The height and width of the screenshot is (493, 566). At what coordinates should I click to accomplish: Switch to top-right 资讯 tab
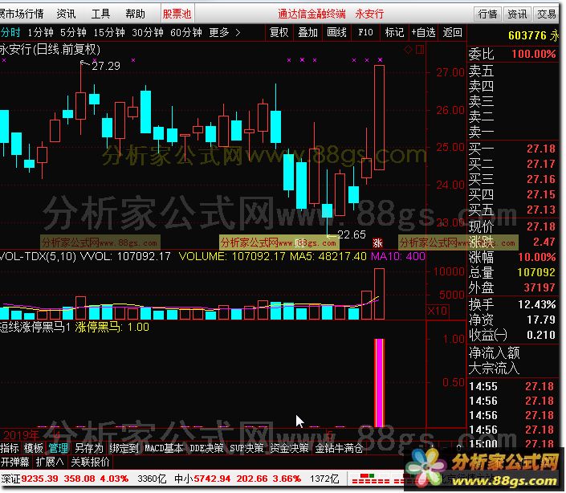coord(517,14)
